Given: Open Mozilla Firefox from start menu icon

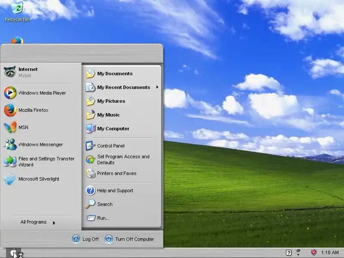Looking at the screenshot, I should coord(10,110).
